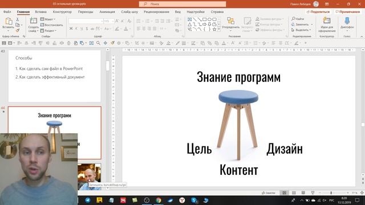365x205 pixels.
Task: Open the Select (Выделить) dropdown
Action: point(301,30)
